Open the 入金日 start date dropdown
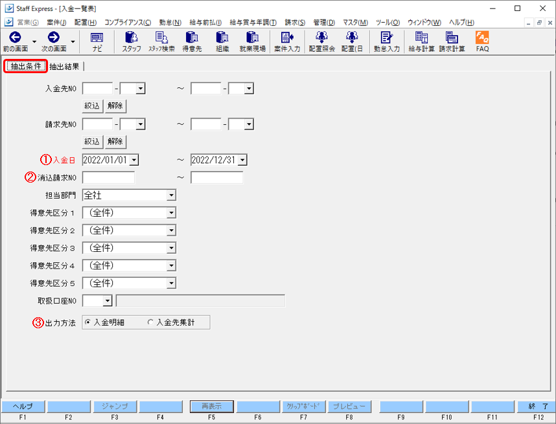Image resolution: width=556 pixels, height=424 pixels. pyautogui.click(x=133, y=160)
